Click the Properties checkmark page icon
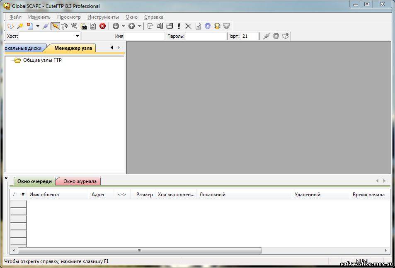This screenshot has height=268, width=395. (x=198, y=26)
